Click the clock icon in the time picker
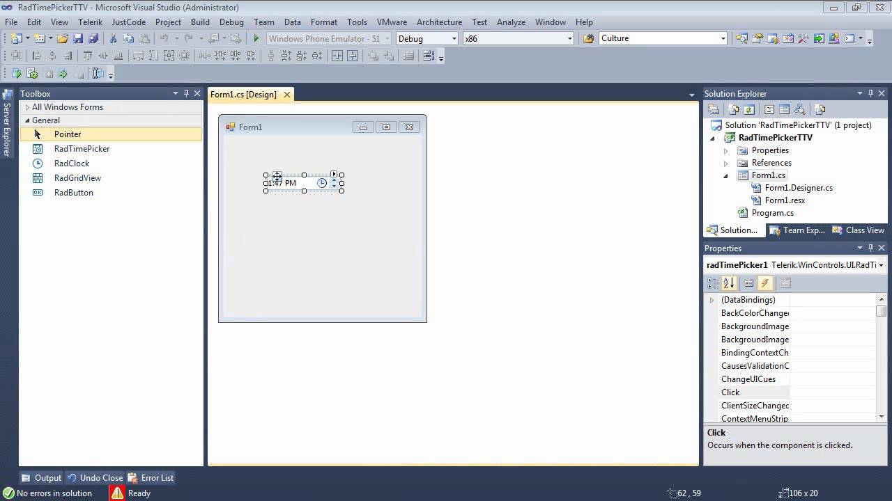Screen dimensions: 892x501 (322, 183)
